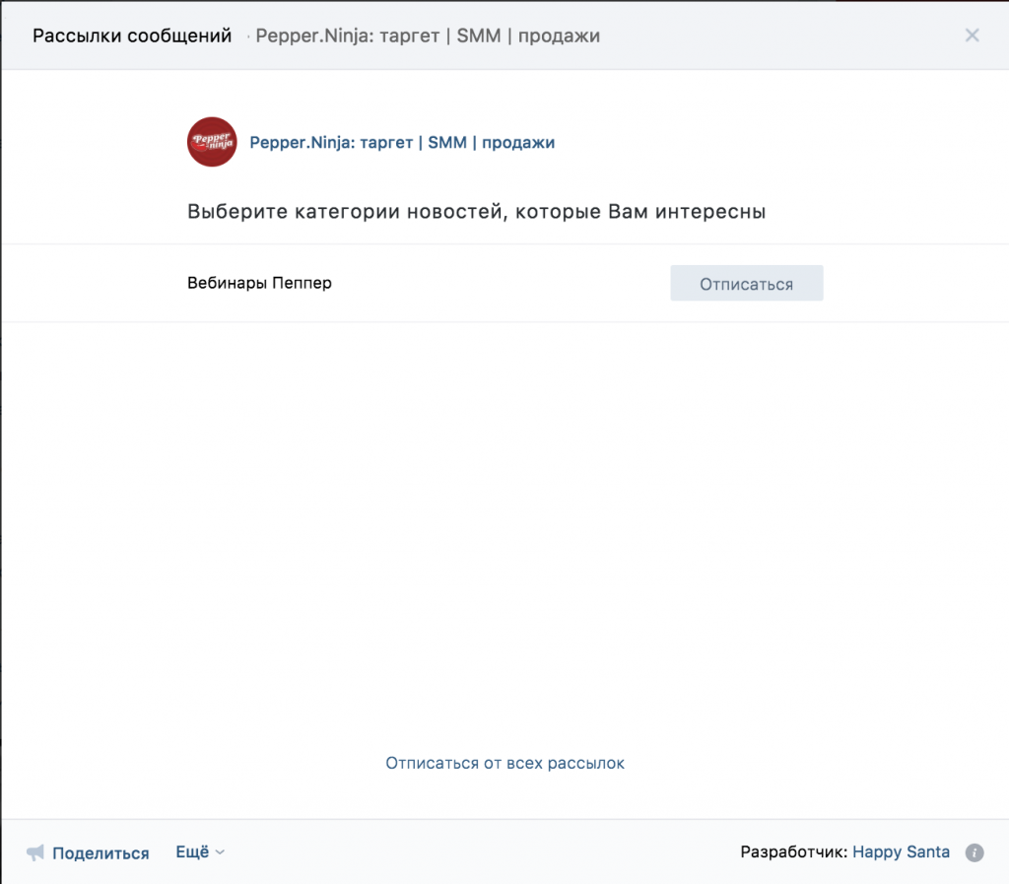Viewport: 1009px width, 884px height.
Task: Open Pepper.Ninja group link beside the avatar
Action: [402, 143]
